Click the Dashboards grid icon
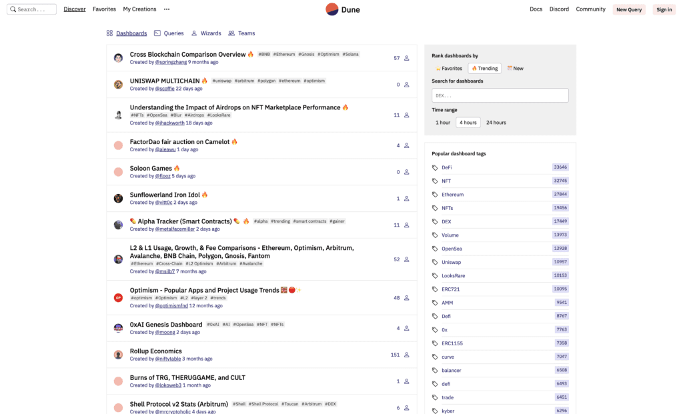Viewport: 683px width, 414px height. click(109, 33)
